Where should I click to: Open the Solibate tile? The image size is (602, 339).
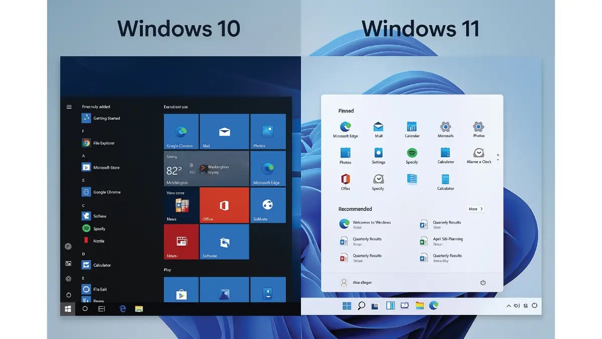[268, 205]
